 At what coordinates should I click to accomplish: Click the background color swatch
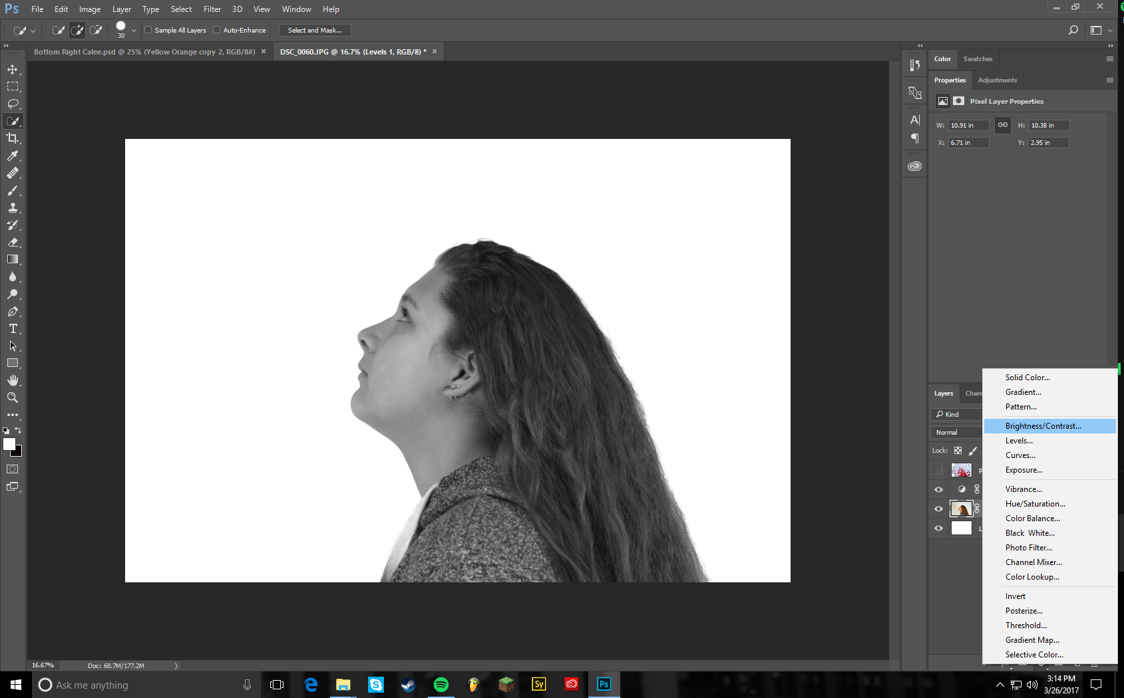[19, 453]
